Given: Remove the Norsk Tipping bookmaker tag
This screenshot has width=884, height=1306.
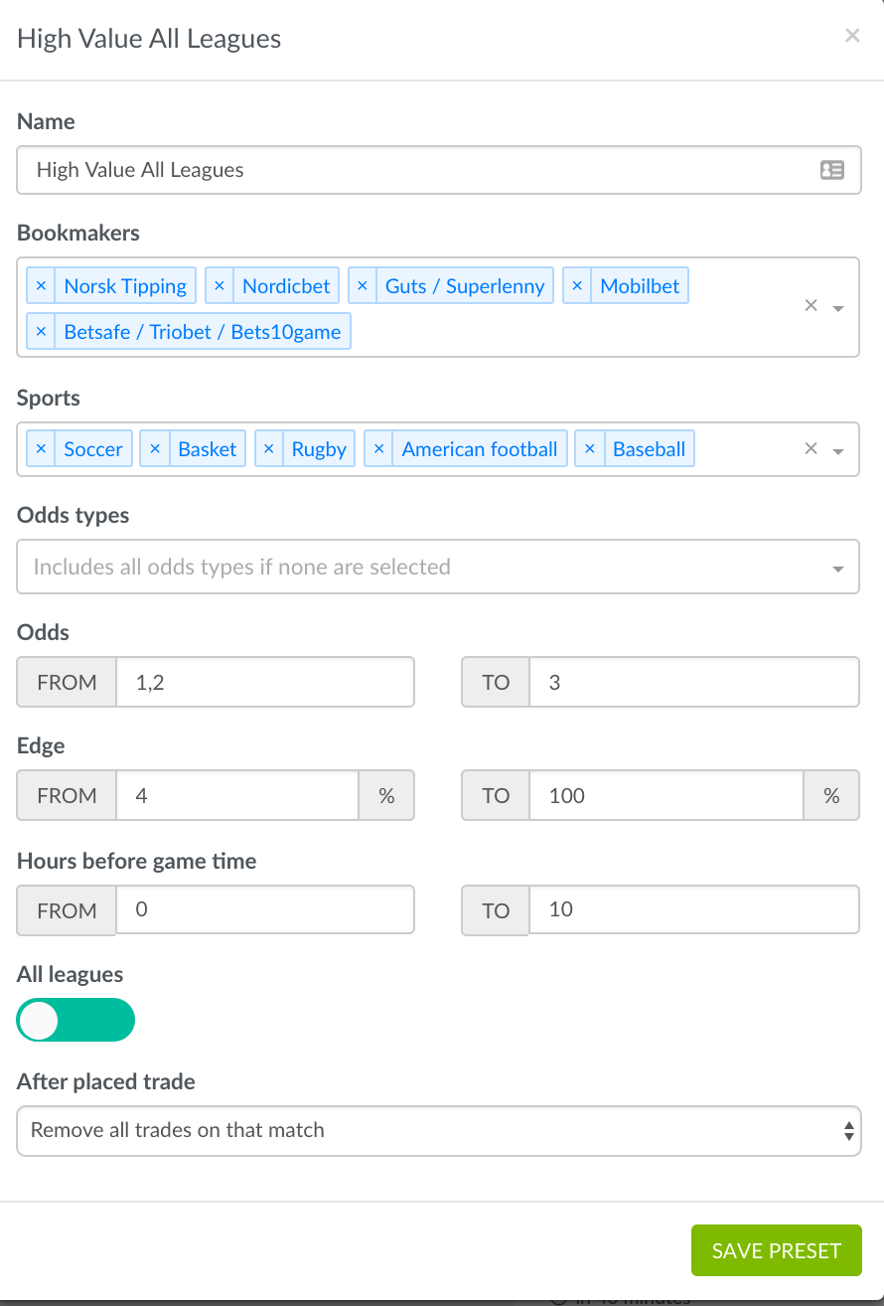Looking at the screenshot, I should 41,286.
